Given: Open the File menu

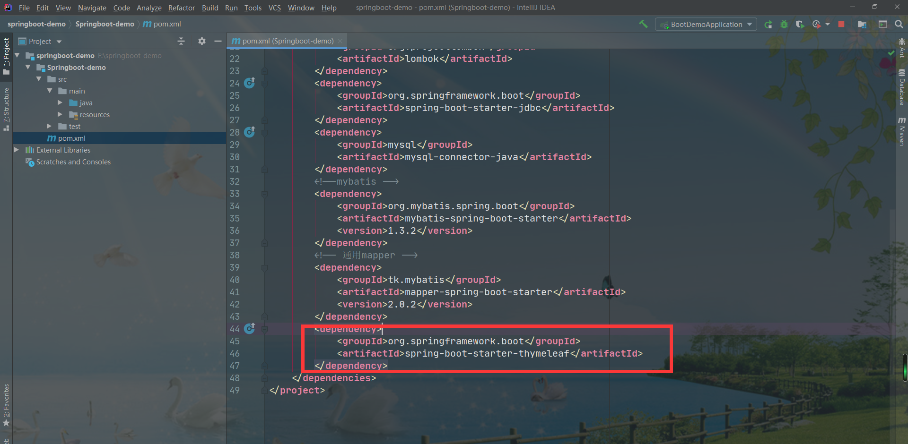Looking at the screenshot, I should [24, 8].
